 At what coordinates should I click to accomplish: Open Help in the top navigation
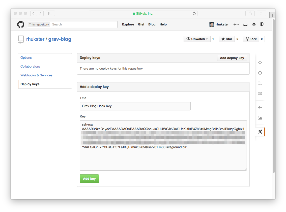point(163,24)
